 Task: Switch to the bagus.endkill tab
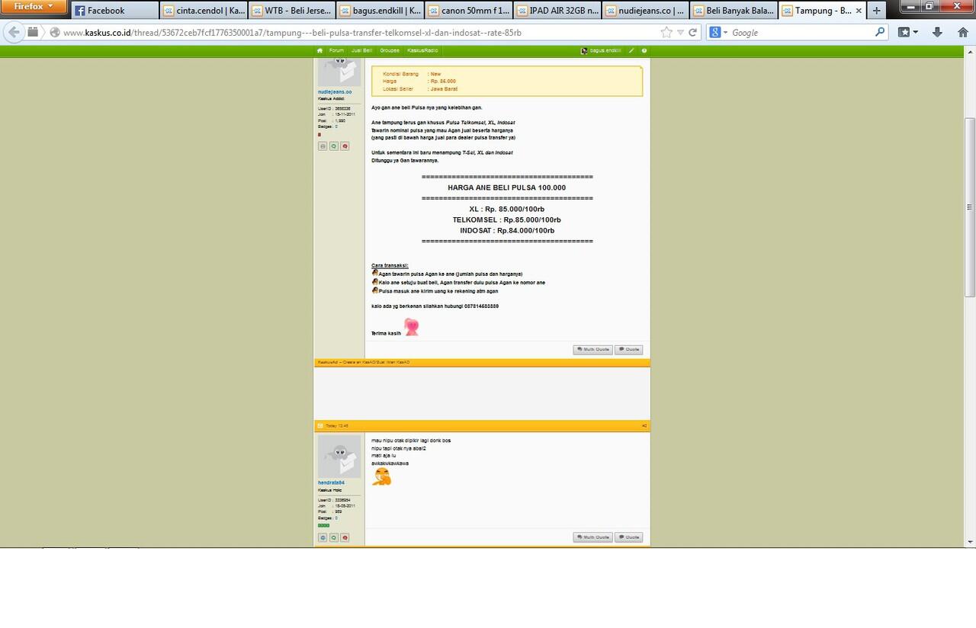tap(380, 11)
